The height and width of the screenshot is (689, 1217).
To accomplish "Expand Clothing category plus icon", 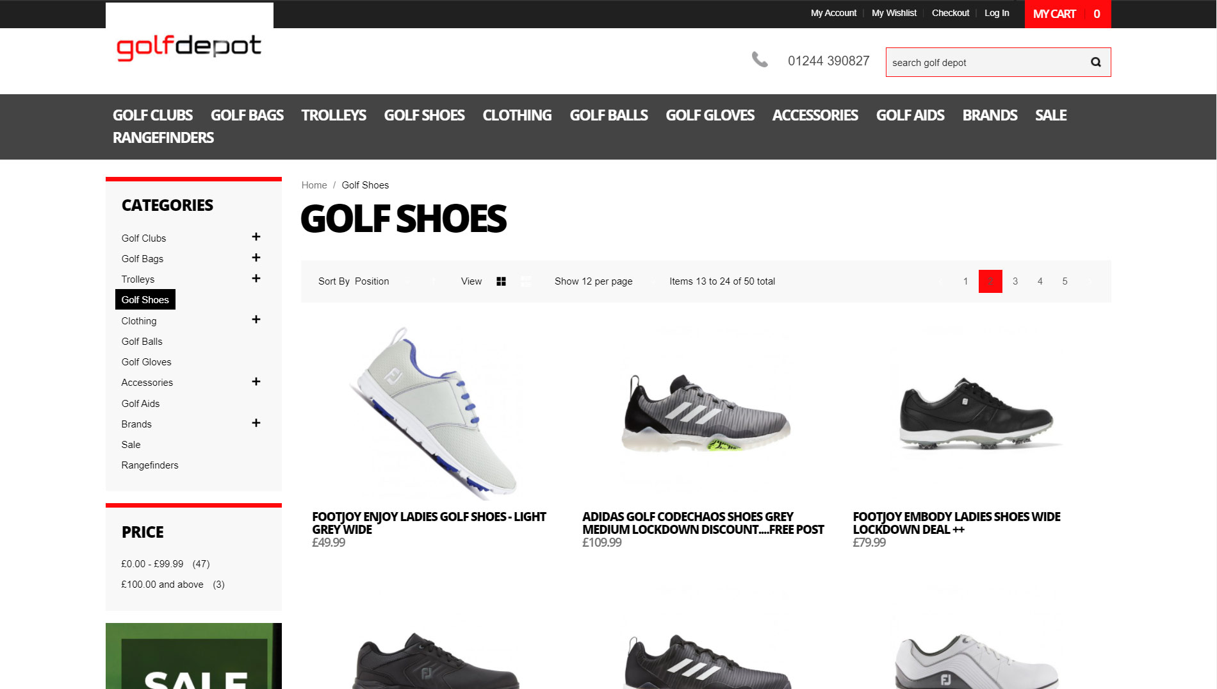I will [256, 319].
